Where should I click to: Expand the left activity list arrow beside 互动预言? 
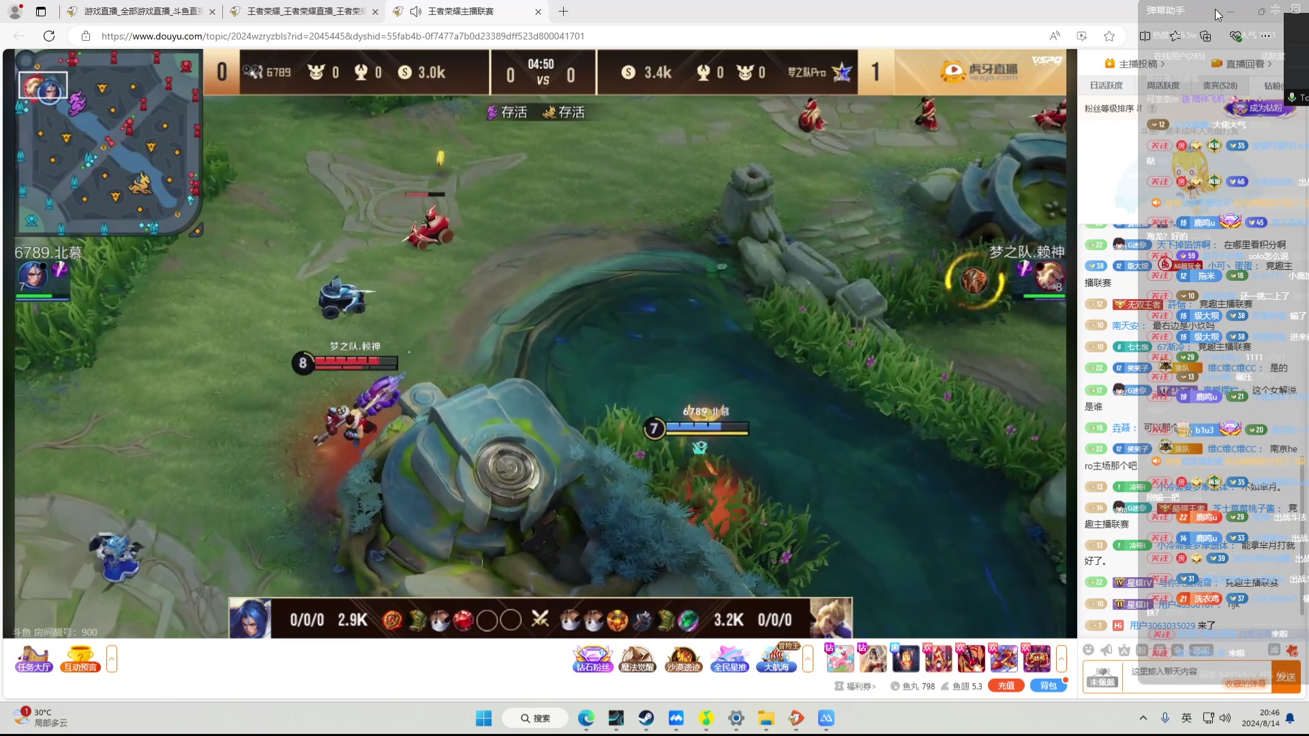112,658
